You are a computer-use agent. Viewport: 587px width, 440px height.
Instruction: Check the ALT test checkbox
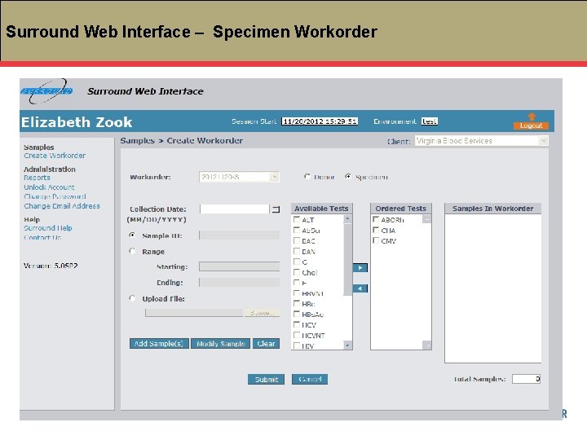click(x=297, y=219)
